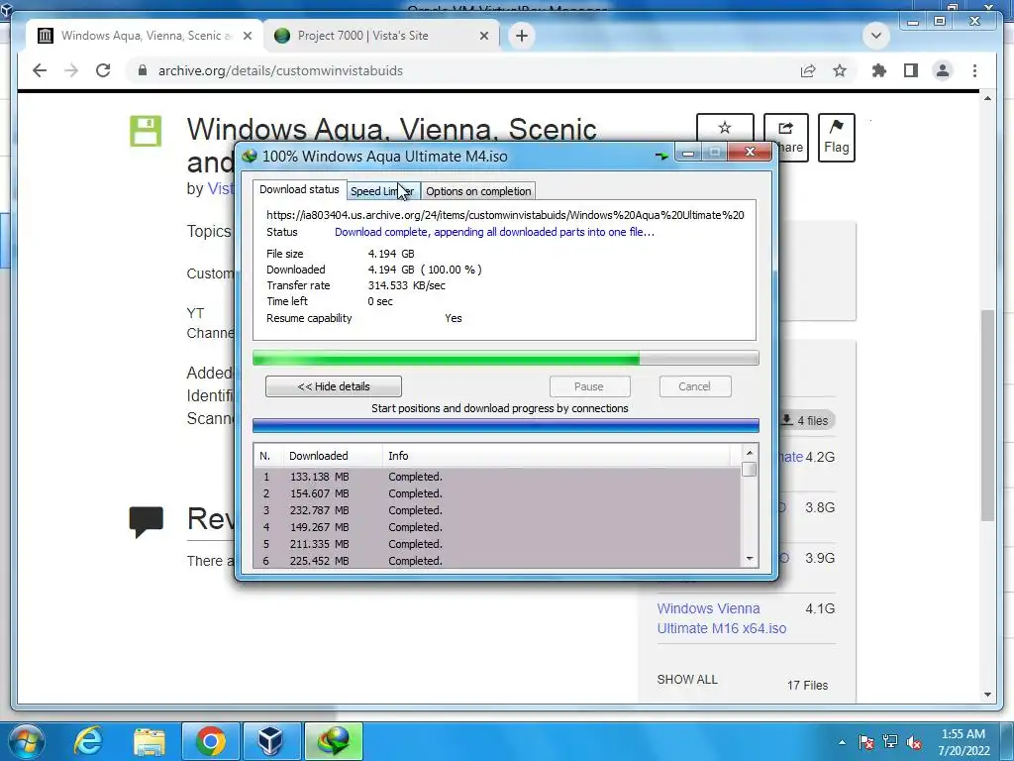Open the site lock information icon
The height and width of the screenshot is (761, 1014).
click(x=143, y=70)
